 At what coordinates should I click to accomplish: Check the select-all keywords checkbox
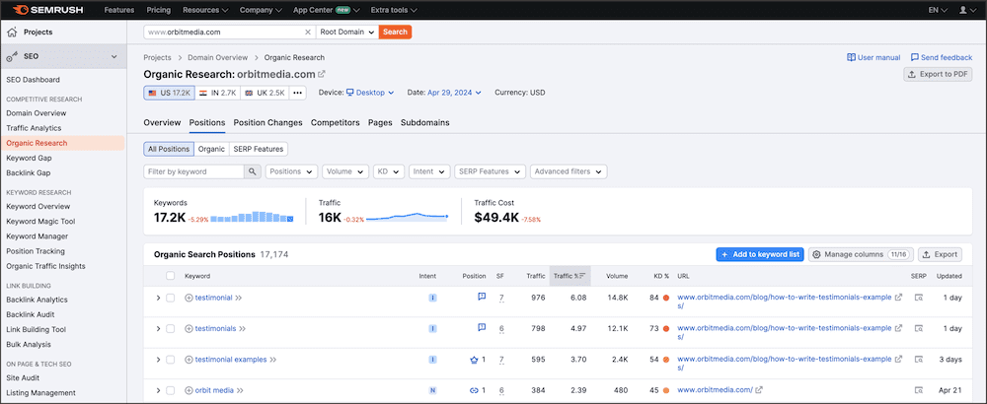(170, 276)
